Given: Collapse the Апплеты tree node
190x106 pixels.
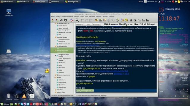Looking at the screenshot, I should pos(54,77).
